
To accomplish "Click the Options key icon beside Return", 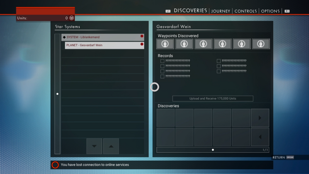I will [290, 158].
